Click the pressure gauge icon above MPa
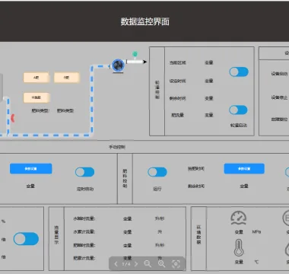 [239, 218]
